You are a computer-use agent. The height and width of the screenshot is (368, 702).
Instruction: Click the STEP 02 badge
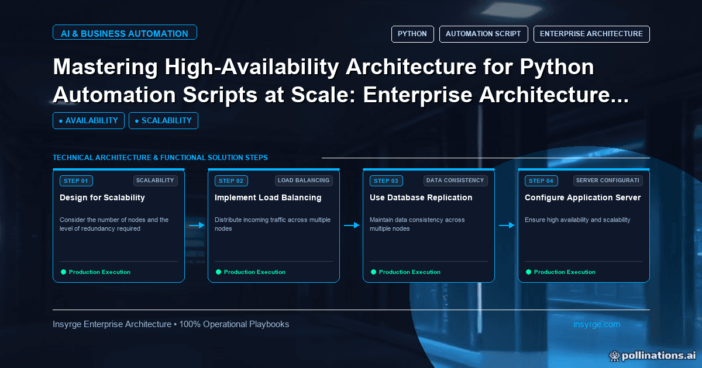click(231, 181)
